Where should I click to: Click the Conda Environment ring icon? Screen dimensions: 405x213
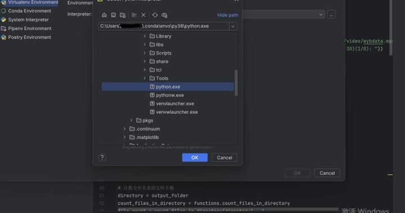3,11
